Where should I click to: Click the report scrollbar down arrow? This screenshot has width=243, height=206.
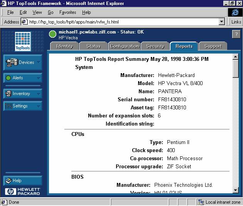coord(235,190)
